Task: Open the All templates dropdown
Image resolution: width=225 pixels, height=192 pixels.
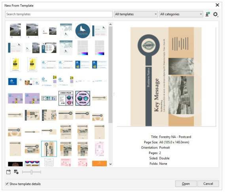Action: [x=136, y=14]
